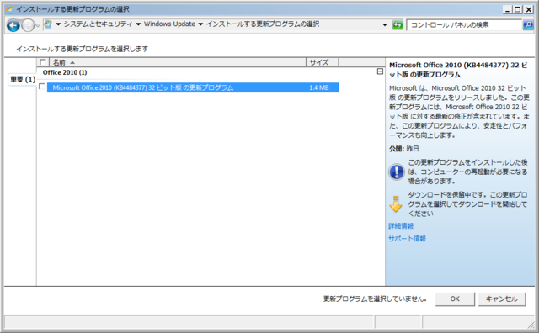Click the Forward navigation arrow button

(28, 25)
